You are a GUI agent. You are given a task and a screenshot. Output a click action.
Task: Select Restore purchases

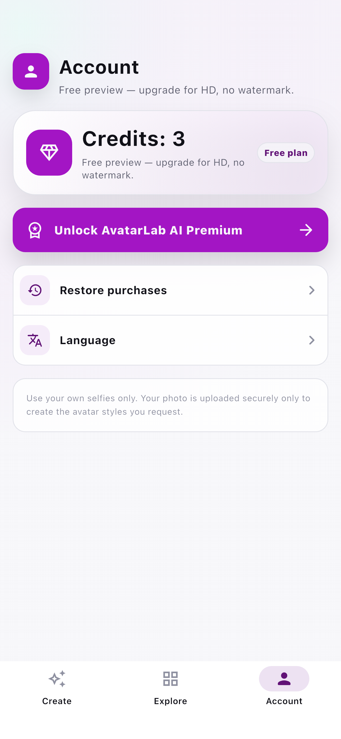pos(170,290)
